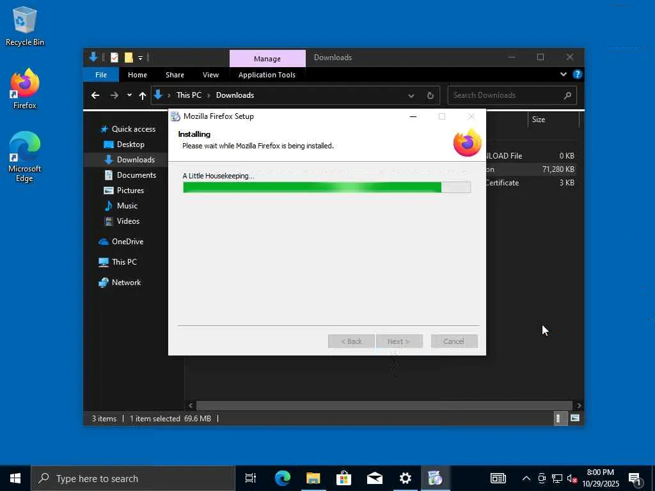Click the Properties quick access toolbar icon
This screenshot has width=655, height=491.
tap(114, 57)
